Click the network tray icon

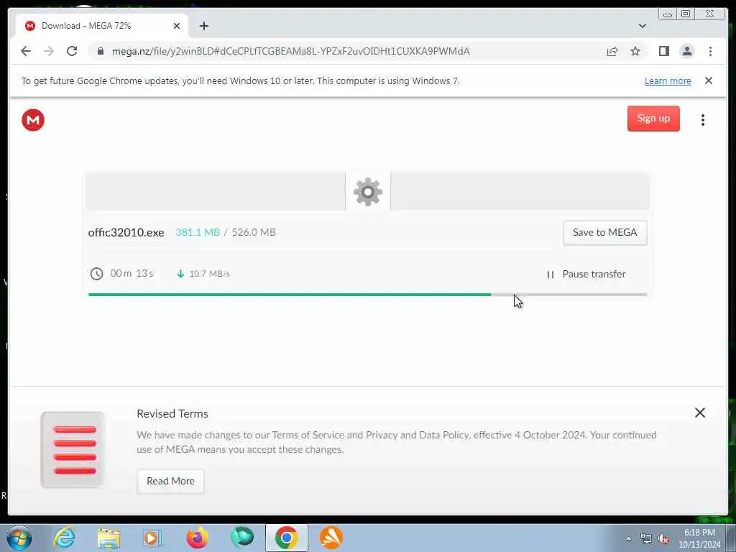[646, 539]
